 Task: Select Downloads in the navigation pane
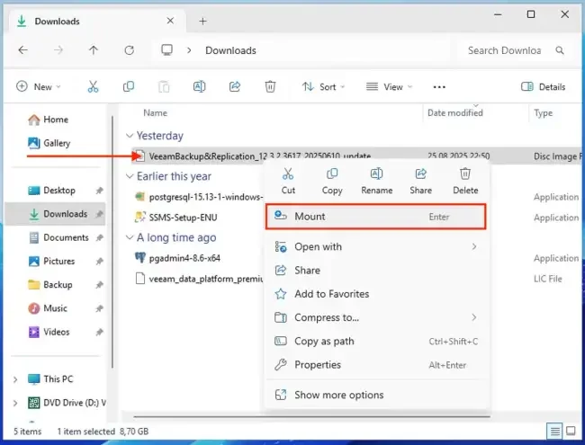click(x=55, y=214)
